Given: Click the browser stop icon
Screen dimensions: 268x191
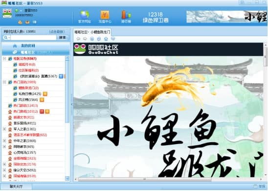Looking at the screenshot, I should pyautogui.click(x=92, y=39).
